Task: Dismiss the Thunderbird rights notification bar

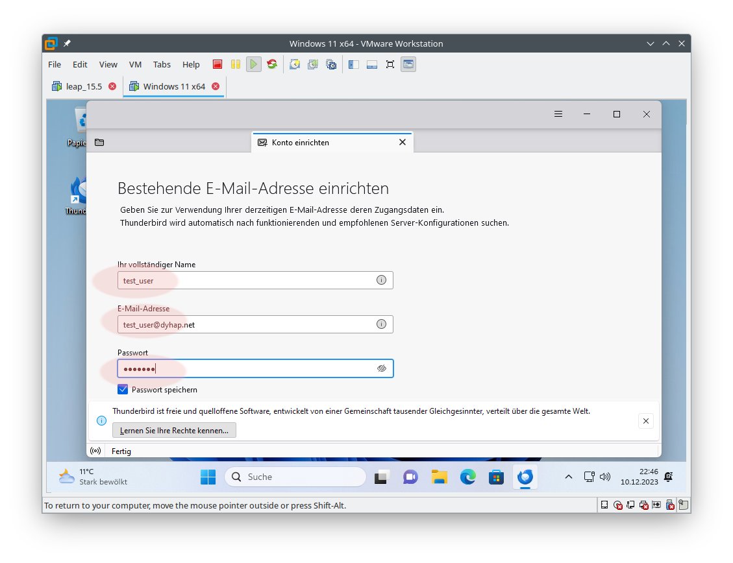Action: click(x=645, y=421)
